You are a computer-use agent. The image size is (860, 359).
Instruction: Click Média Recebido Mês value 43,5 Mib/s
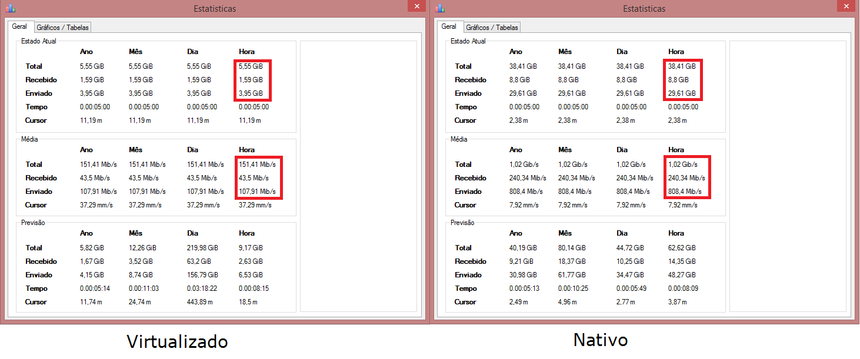click(144, 178)
